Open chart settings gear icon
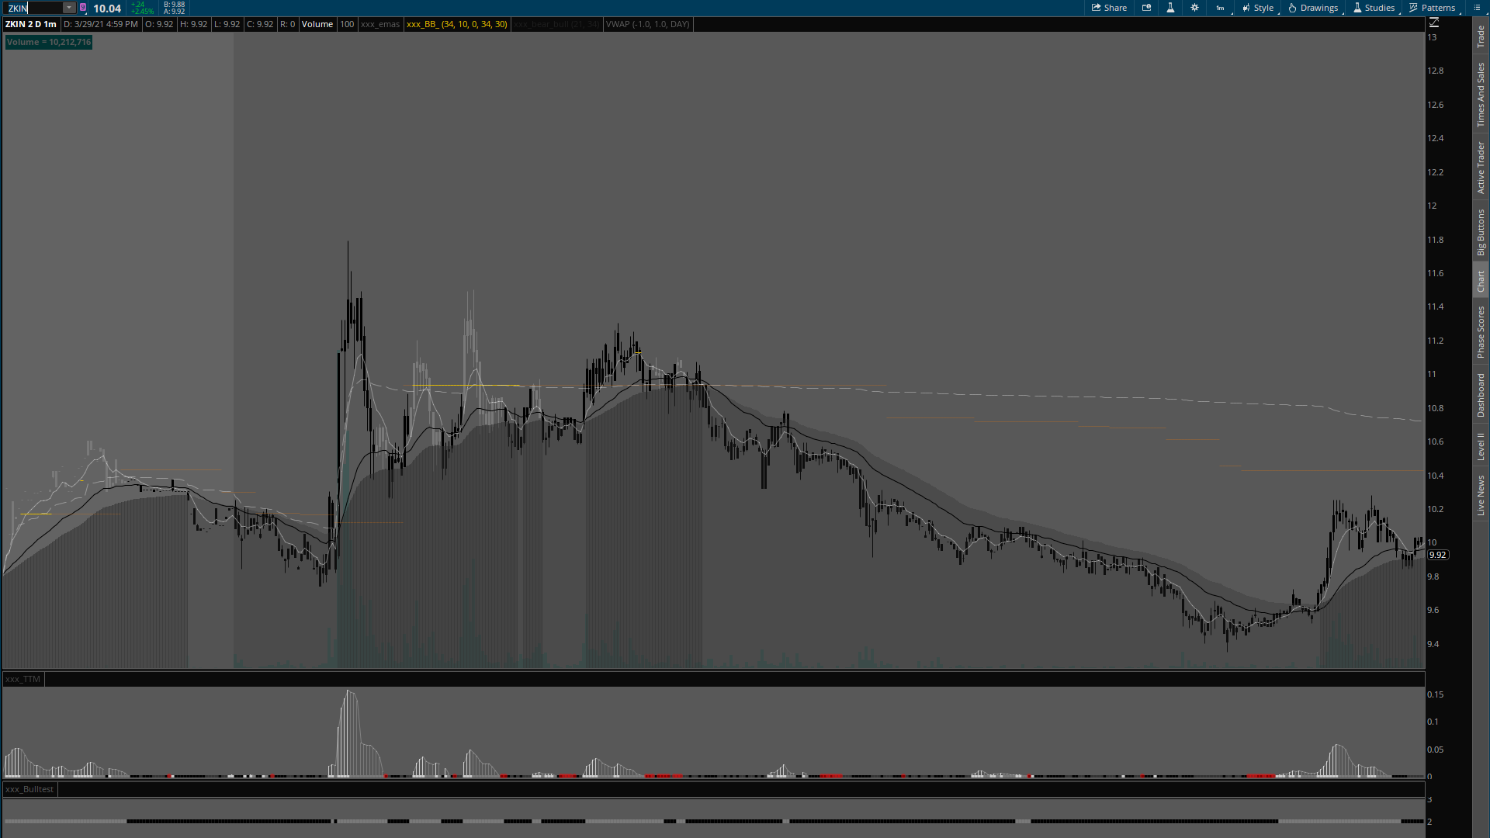The width and height of the screenshot is (1490, 838). coord(1194,8)
